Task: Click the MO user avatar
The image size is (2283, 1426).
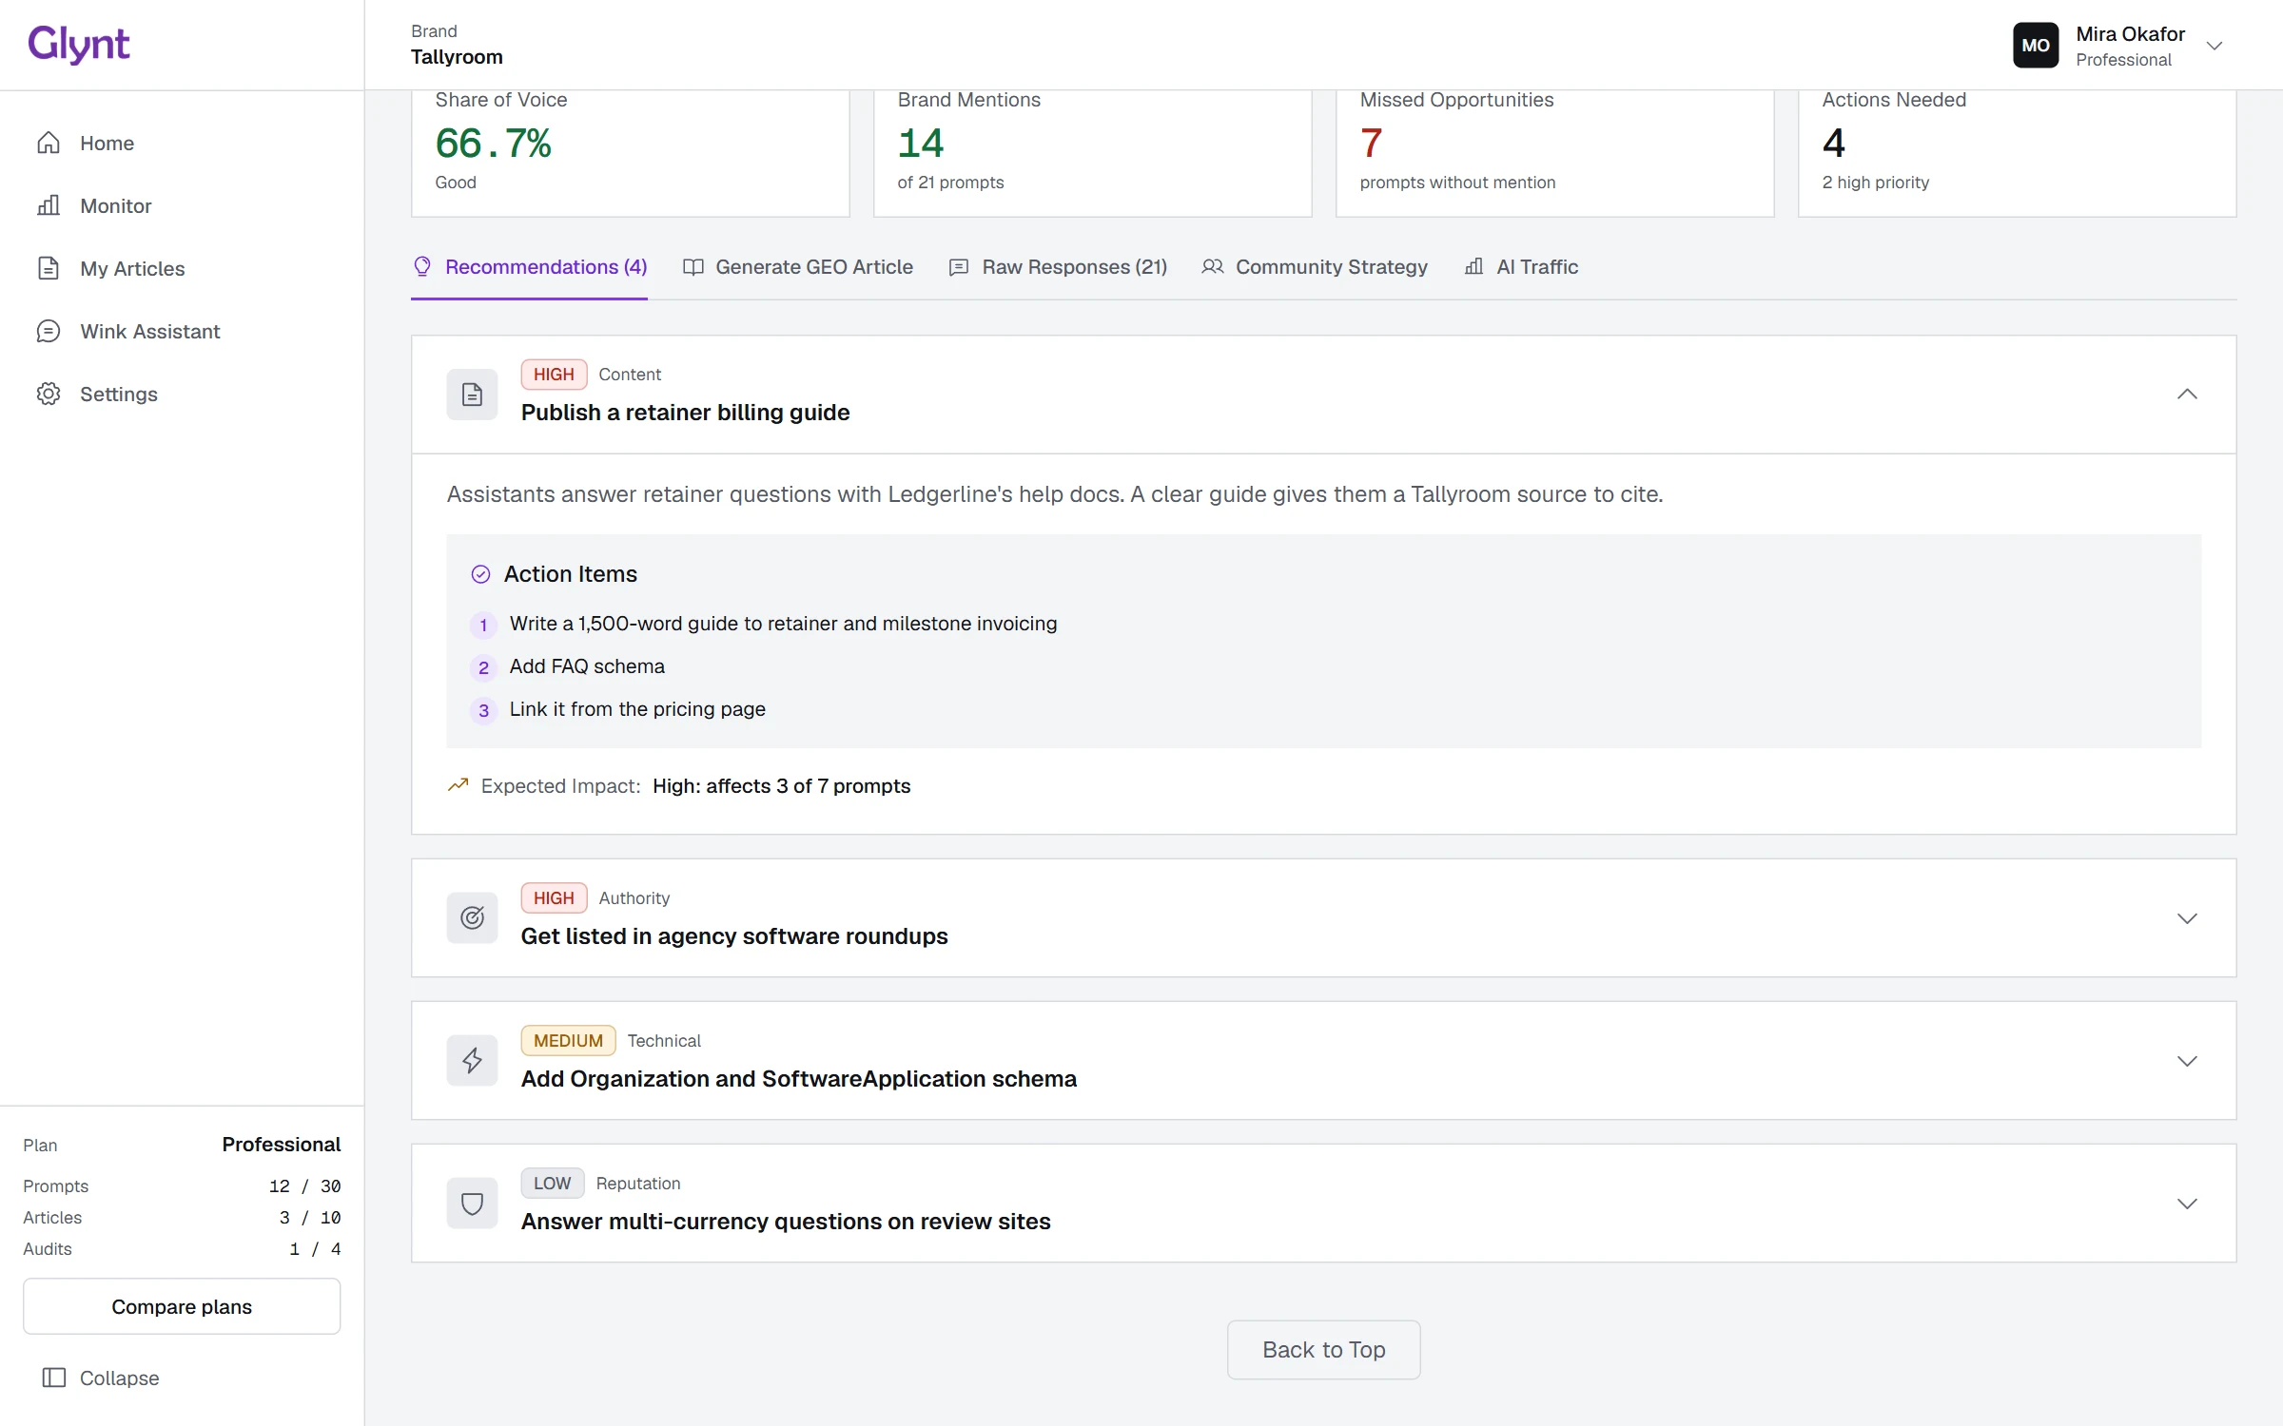Action: [x=2036, y=46]
